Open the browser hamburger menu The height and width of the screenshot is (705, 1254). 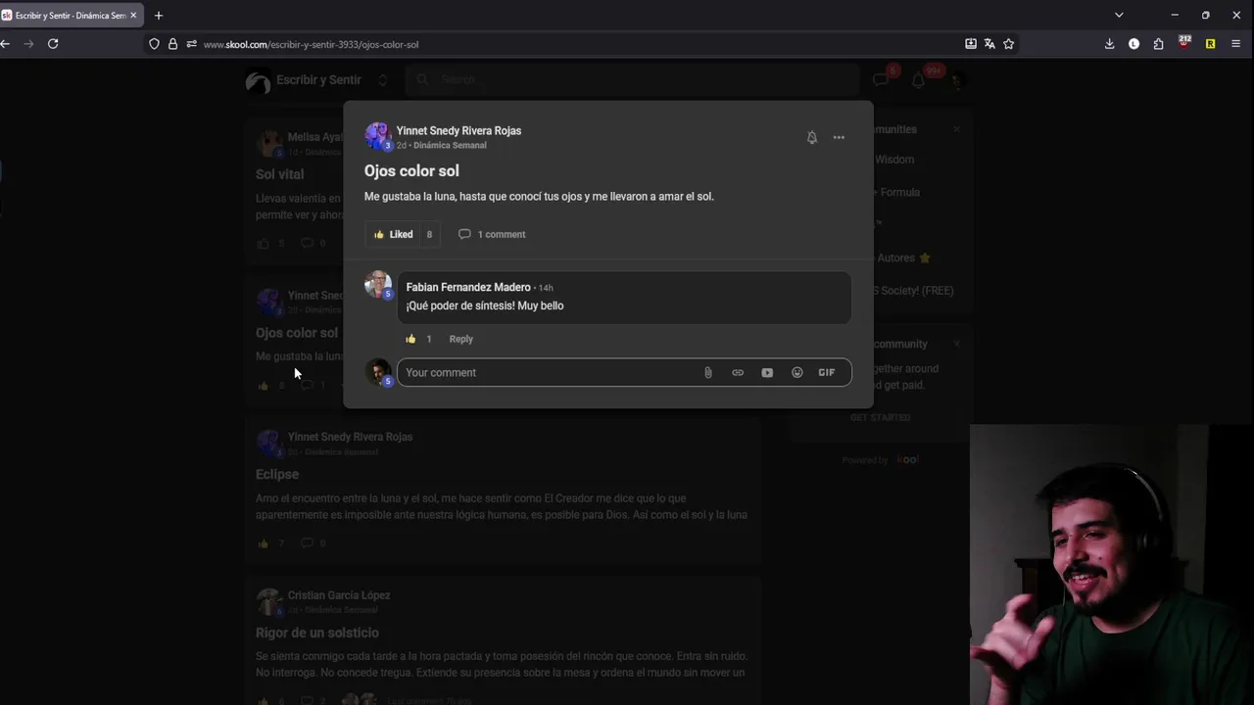(x=1235, y=43)
